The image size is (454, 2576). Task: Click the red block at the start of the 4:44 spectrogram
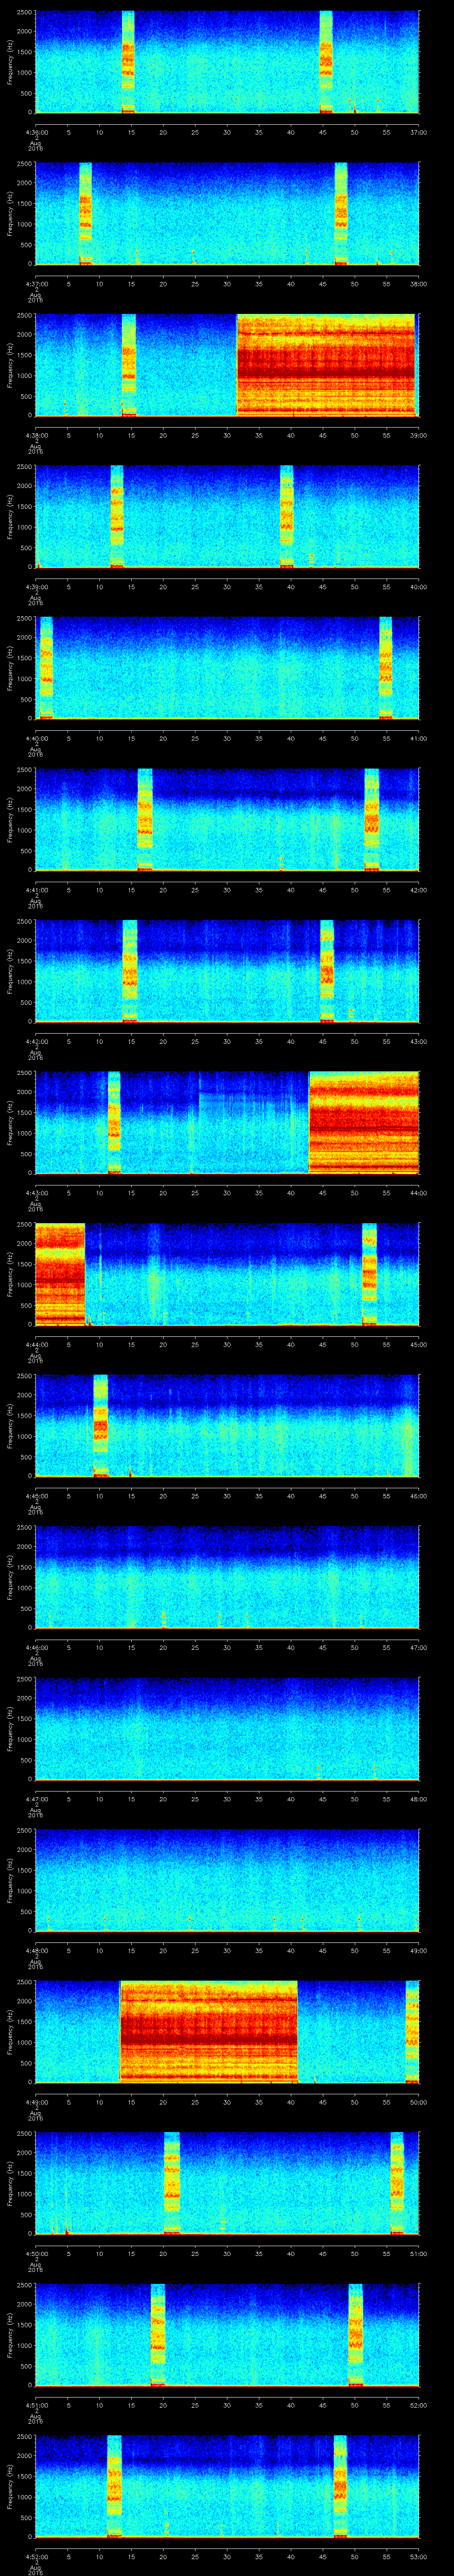[59, 1273]
